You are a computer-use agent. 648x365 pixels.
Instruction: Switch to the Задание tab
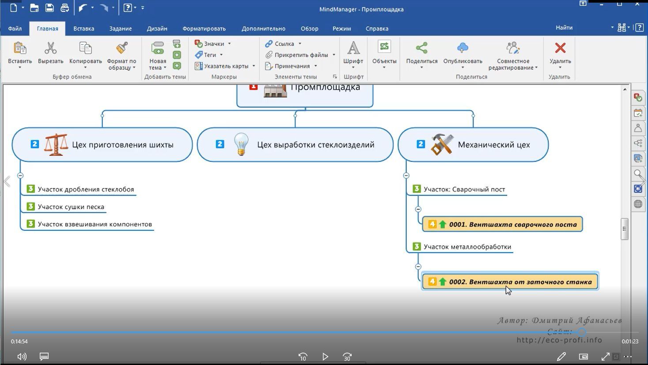tap(121, 28)
